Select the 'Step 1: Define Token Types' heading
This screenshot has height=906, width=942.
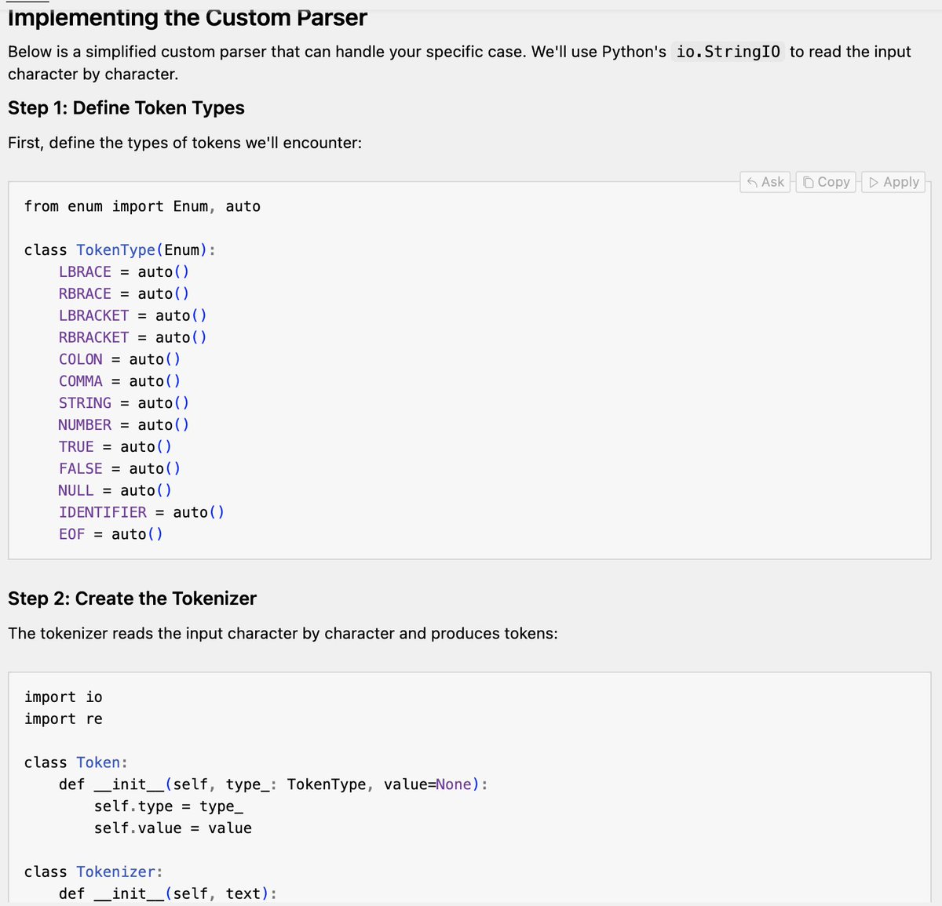coord(126,108)
